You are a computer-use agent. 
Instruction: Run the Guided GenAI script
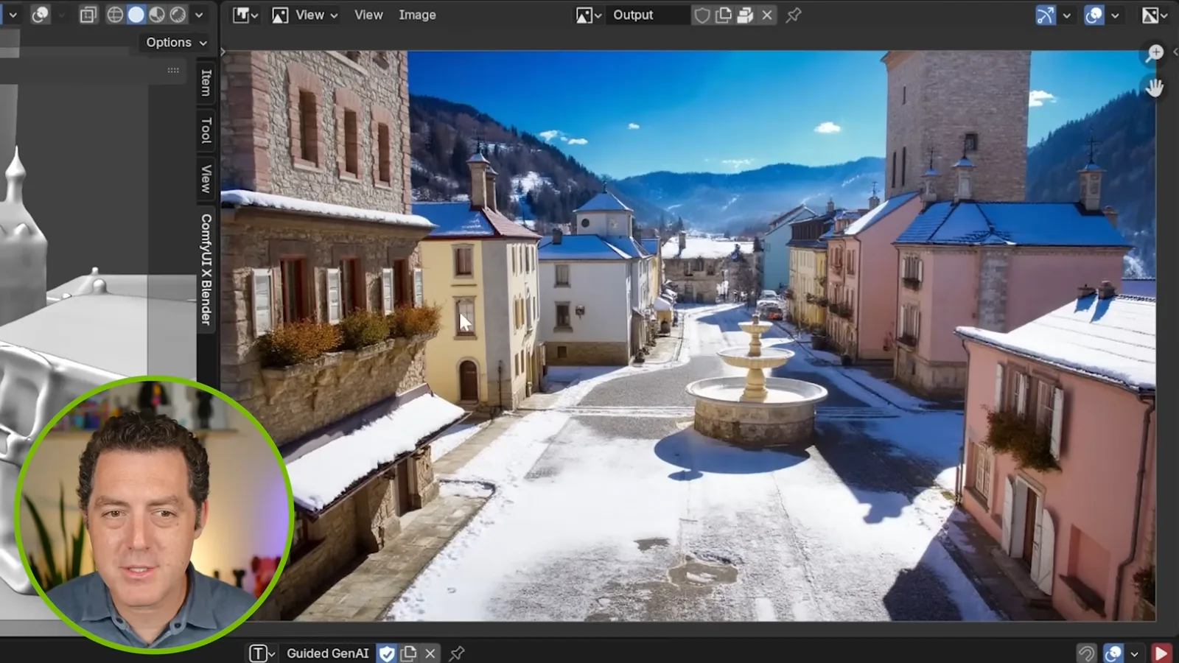tap(1161, 653)
